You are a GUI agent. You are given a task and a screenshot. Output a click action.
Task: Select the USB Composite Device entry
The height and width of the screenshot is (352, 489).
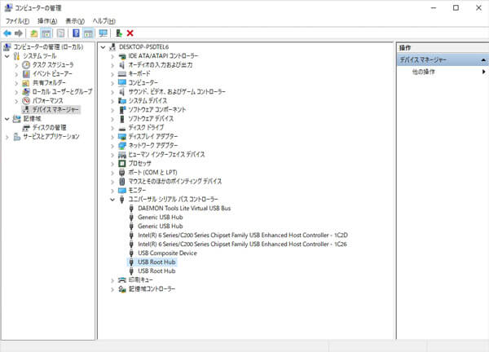tap(167, 253)
